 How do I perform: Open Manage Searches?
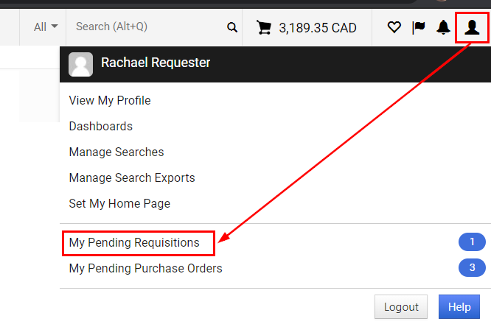point(116,152)
